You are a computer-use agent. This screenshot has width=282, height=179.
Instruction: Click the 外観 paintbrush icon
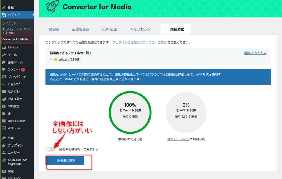4,138
